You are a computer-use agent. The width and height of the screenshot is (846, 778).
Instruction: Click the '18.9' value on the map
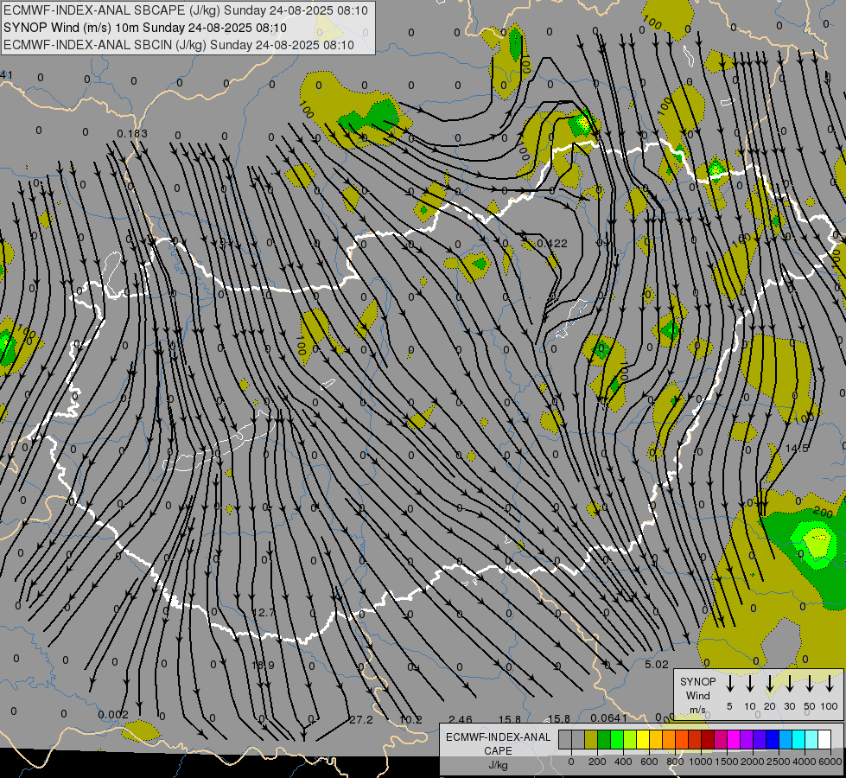(264, 665)
